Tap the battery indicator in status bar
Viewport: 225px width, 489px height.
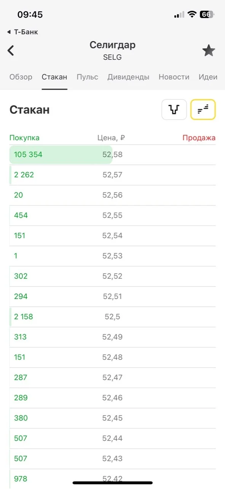tap(207, 15)
